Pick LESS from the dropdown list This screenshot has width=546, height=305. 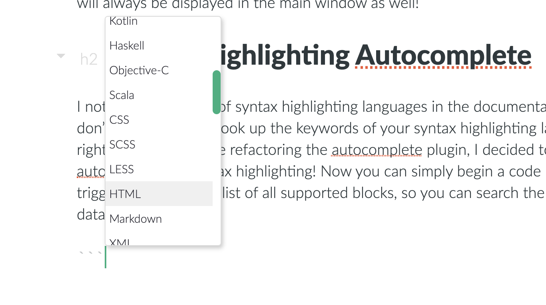[x=159, y=169]
